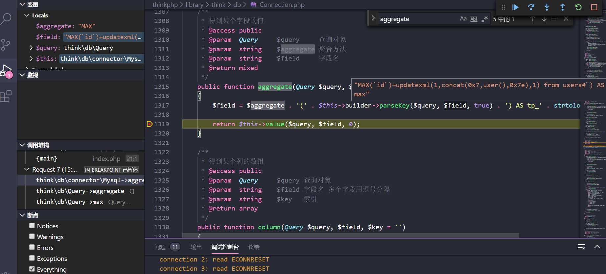
Task: Maximize the bottom panel
Action: click(x=597, y=247)
